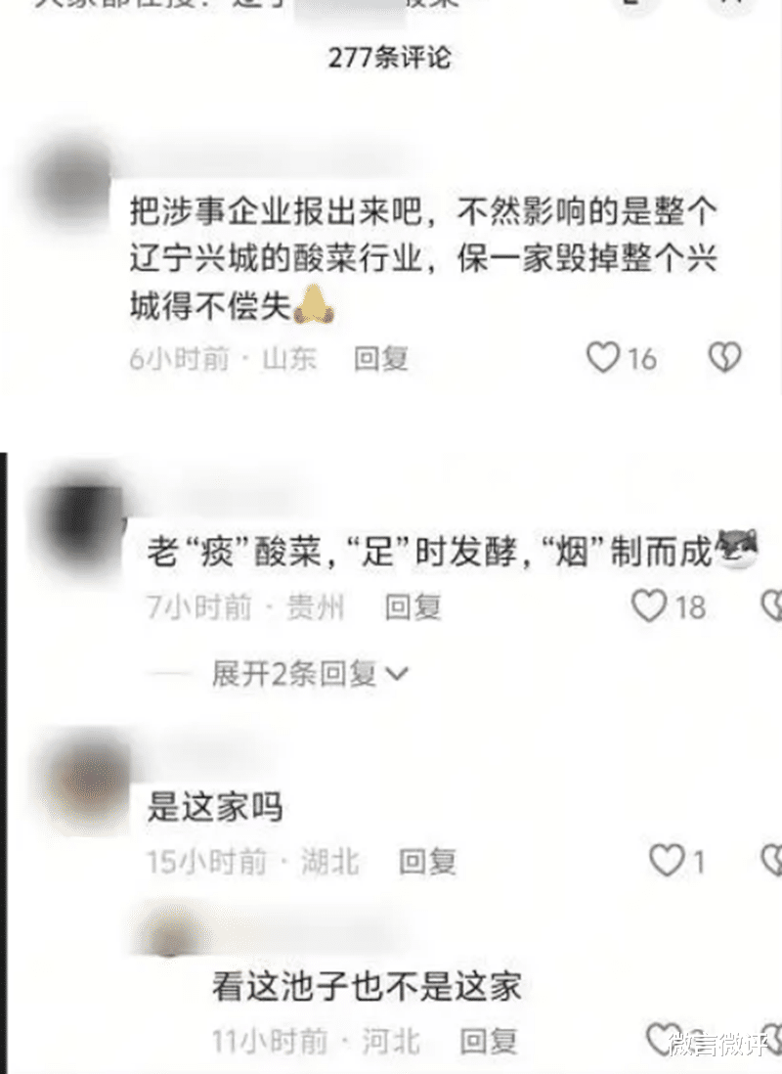Tap the 277条评论 header
This screenshot has height=1074, width=782.
390,58
